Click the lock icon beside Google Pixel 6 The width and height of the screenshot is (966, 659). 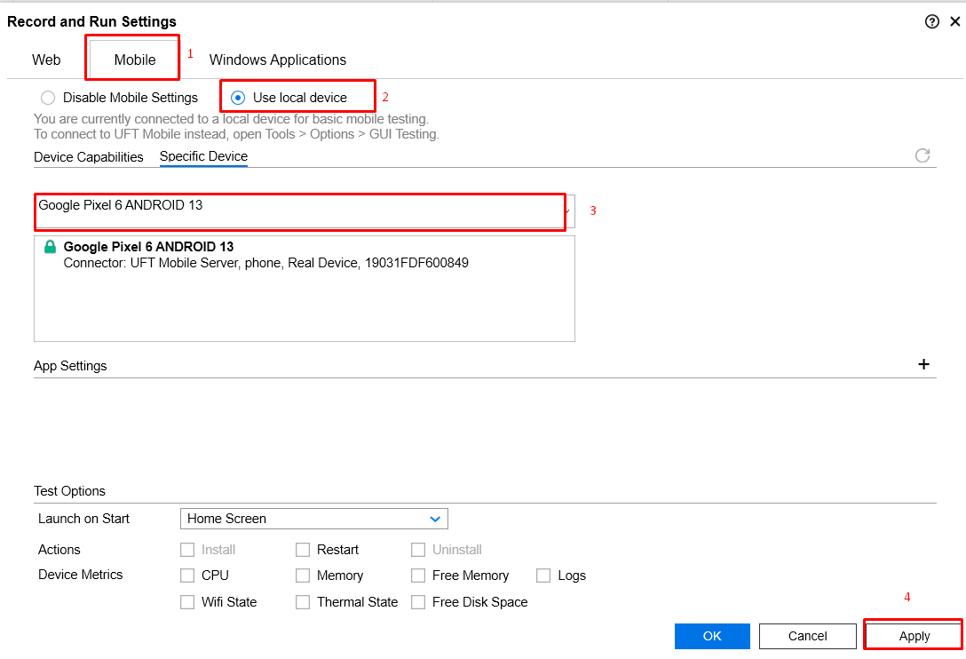pyautogui.click(x=49, y=247)
